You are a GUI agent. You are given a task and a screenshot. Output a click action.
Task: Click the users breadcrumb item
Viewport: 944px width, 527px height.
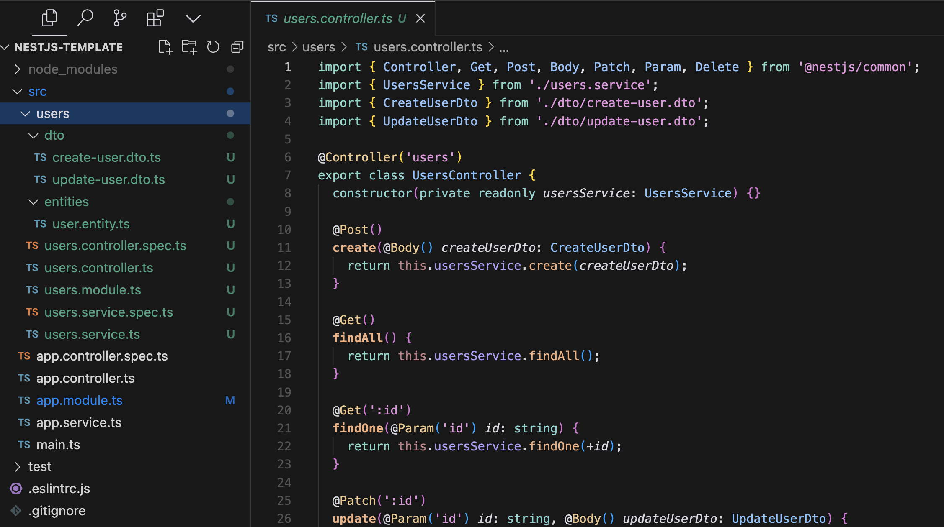coord(318,47)
